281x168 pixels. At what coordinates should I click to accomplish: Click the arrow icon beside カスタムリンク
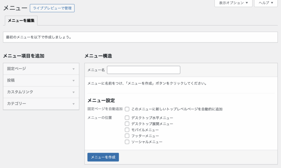74,92
